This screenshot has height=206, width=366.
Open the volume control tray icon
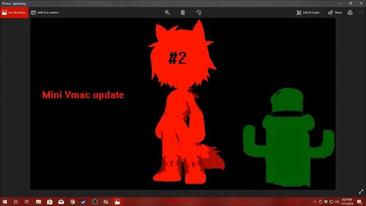[337, 202]
